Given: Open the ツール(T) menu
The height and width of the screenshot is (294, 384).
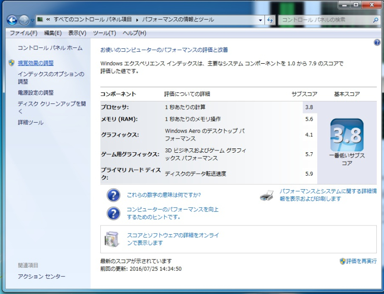Looking at the screenshot, I should pos(105,33).
